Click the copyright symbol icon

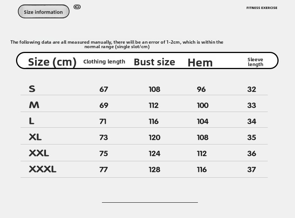(77, 7)
